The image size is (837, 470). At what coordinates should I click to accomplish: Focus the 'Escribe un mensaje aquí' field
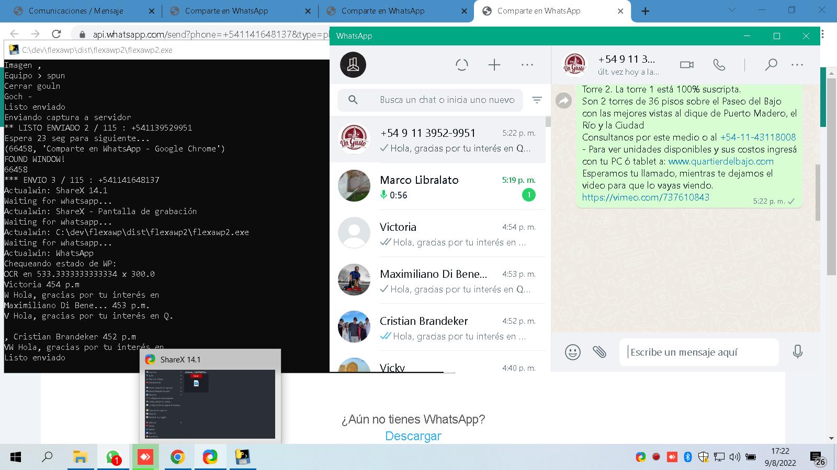(x=699, y=352)
